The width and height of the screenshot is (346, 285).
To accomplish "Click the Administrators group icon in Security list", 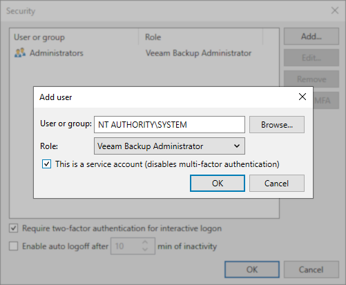I will click(x=20, y=53).
